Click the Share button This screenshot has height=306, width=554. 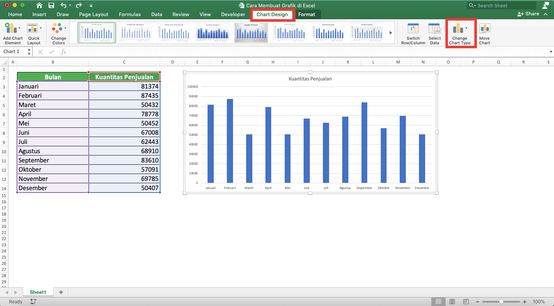(x=528, y=14)
